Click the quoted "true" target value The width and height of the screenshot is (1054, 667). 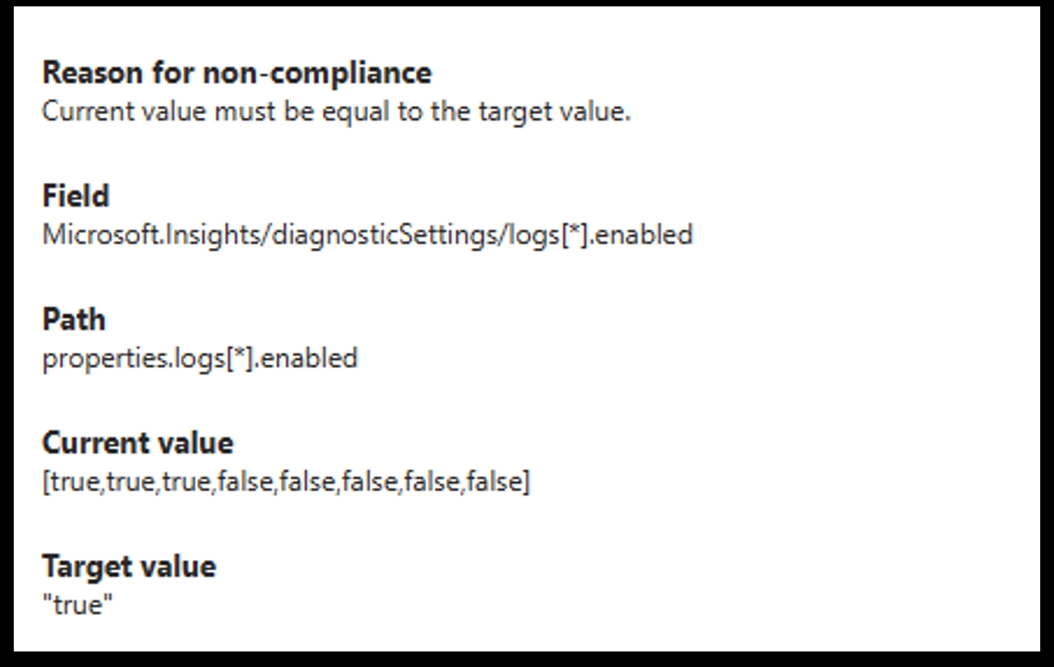click(x=77, y=605)
